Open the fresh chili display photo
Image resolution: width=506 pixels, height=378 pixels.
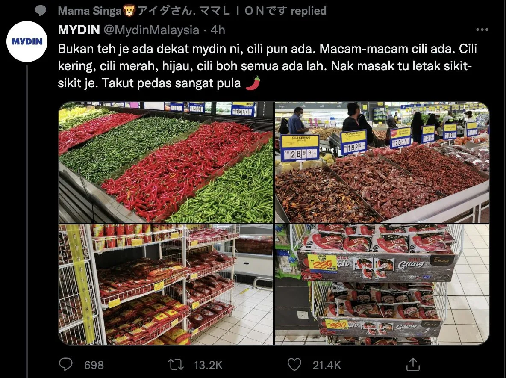166,162
